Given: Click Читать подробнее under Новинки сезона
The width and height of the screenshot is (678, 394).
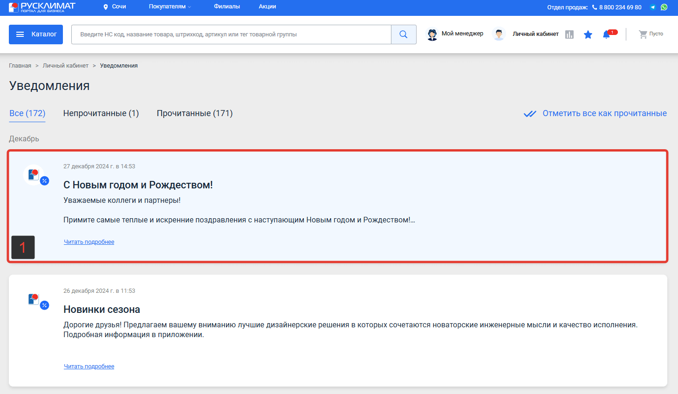Looking at the screenshot, I should click(89, 366).
